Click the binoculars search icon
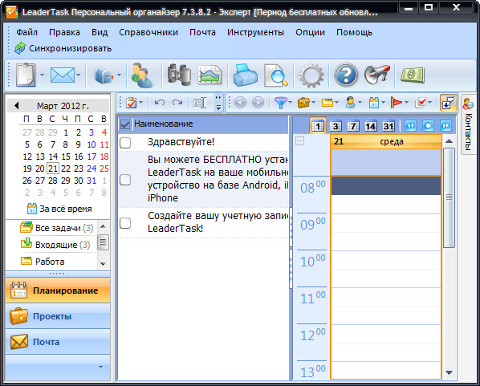Viewport: 480px width, 386px height. click(179, 75)
